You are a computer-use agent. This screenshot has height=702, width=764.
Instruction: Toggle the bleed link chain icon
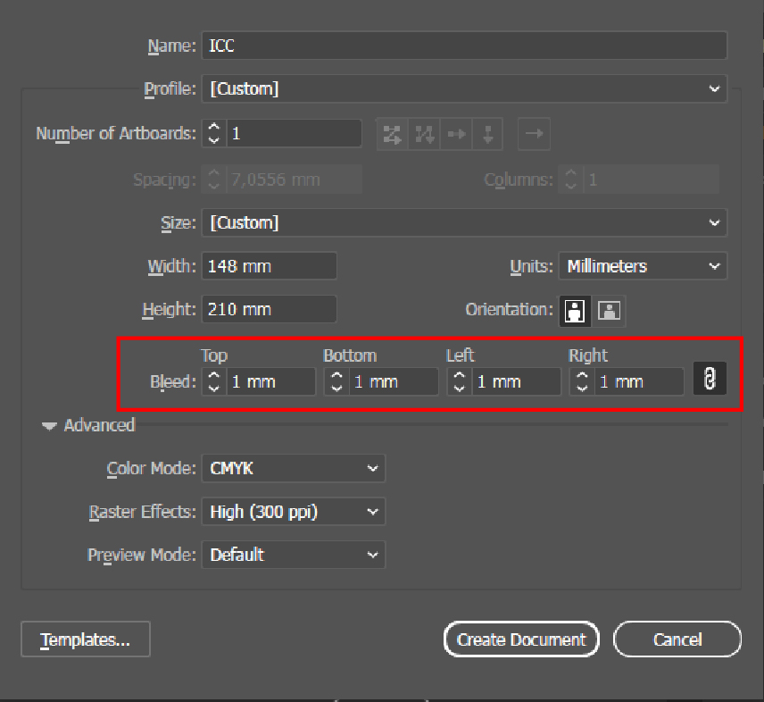[710, 380]
